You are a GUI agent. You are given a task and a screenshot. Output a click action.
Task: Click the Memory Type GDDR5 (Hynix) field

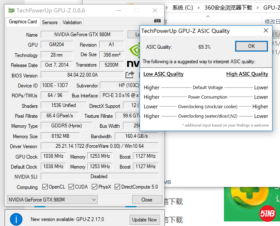(66, 126)
